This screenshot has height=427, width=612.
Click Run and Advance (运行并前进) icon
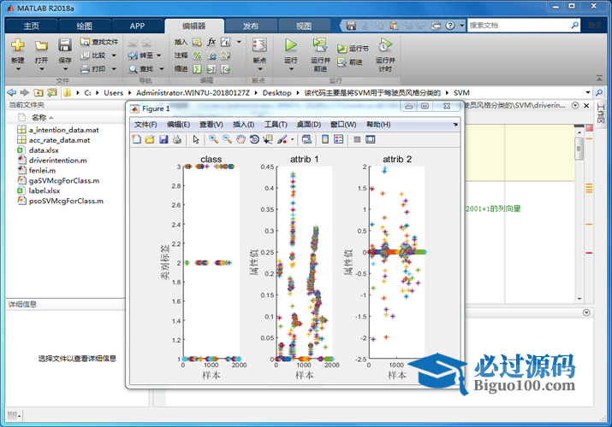320,45
